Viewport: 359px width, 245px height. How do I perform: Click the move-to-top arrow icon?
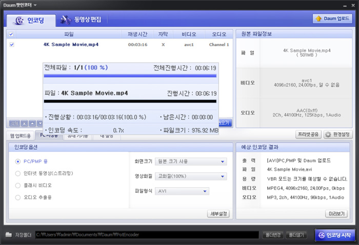(x=24, y=124)
